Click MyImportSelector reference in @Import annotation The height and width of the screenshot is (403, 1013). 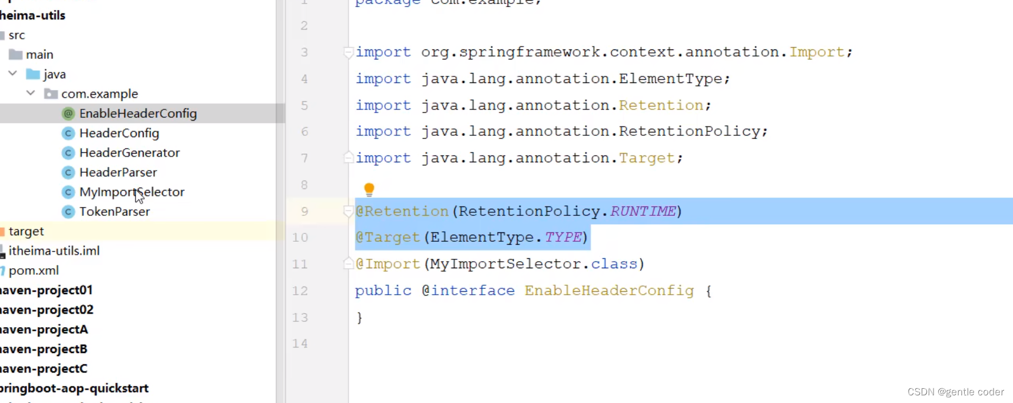click(505, 264)
